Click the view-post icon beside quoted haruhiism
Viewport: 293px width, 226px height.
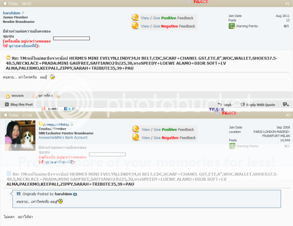76,194
